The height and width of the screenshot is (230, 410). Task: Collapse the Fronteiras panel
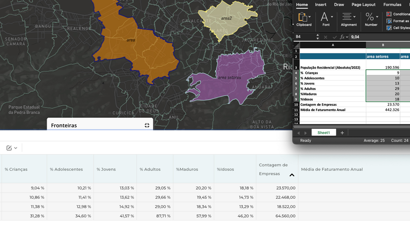(x=147, y=125)
